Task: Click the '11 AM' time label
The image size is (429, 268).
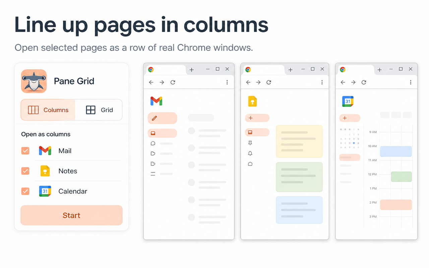Action: coord(372,160)
